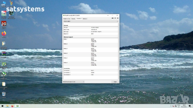Click the GPU-Z title bar app icon
The height and width of the screenshot is (108, 193).
coord(64,15)
